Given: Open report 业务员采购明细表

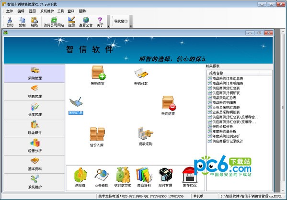Looking at the screenshot, I should click(224, 112).
